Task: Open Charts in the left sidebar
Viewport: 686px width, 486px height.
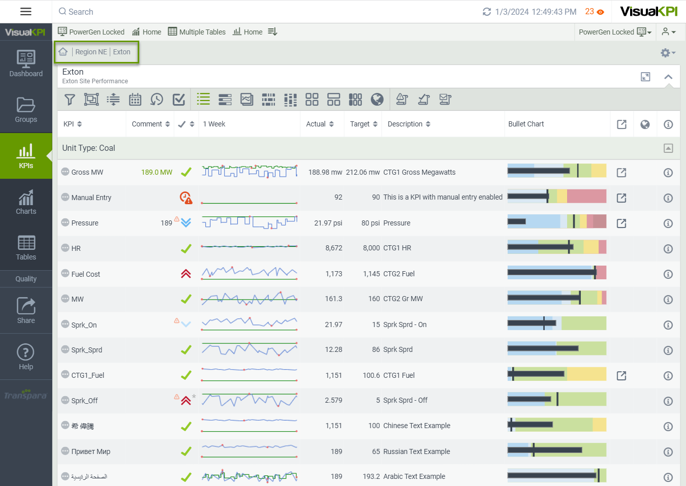Action: click(x=26, y=202)
